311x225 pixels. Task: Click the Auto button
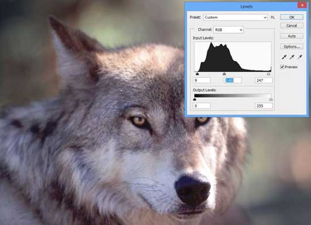coord(292,36)
